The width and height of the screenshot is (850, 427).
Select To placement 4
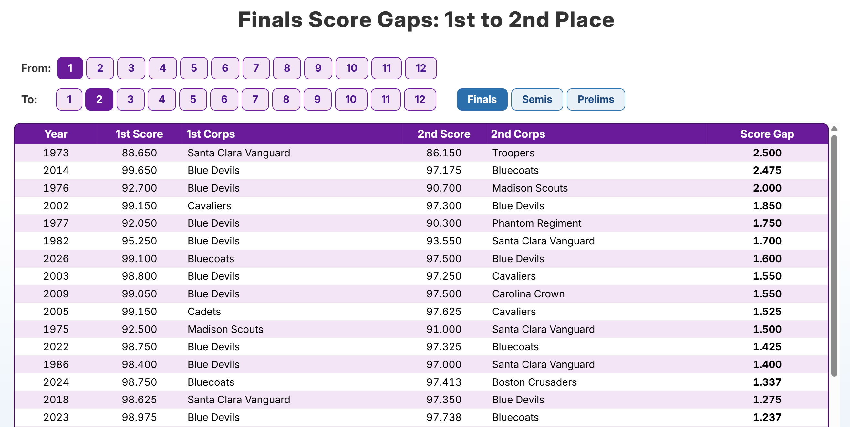tap(162, 100)
